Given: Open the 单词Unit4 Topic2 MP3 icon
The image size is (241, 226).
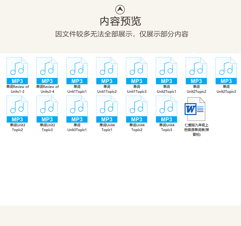Looking at the screenshot, I should pyautogui.click(x=136, y=109).
